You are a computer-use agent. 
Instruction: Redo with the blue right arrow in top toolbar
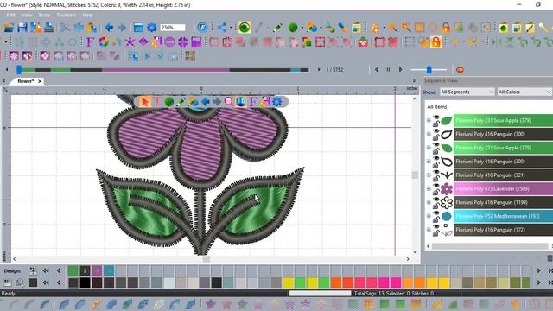click(122, 28)
